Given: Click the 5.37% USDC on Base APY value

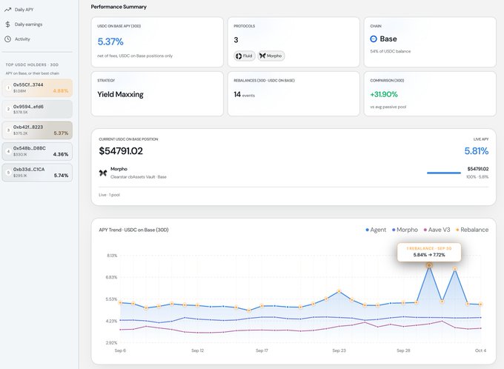Looking at the screenshot, I should (x=110, y=41).
